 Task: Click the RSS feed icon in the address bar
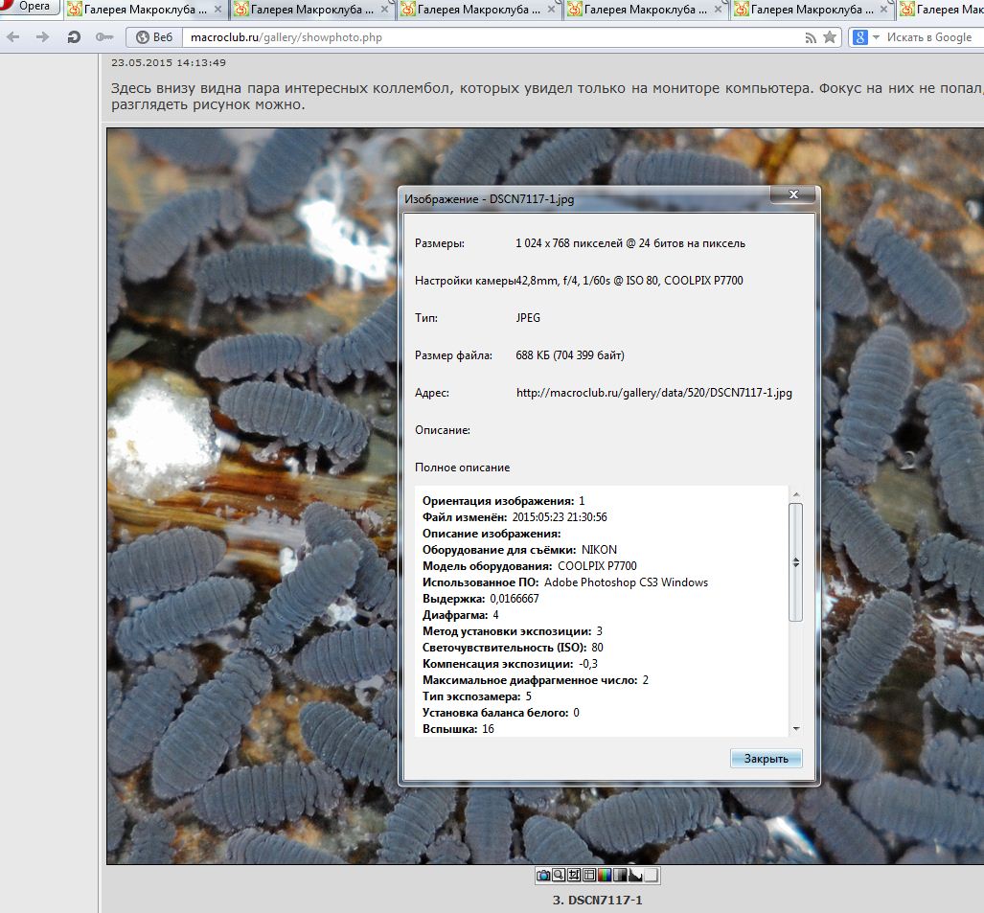tap(811, 37)
